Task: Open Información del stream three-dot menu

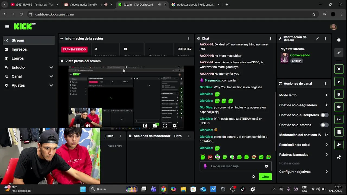Action: point(325,38)
